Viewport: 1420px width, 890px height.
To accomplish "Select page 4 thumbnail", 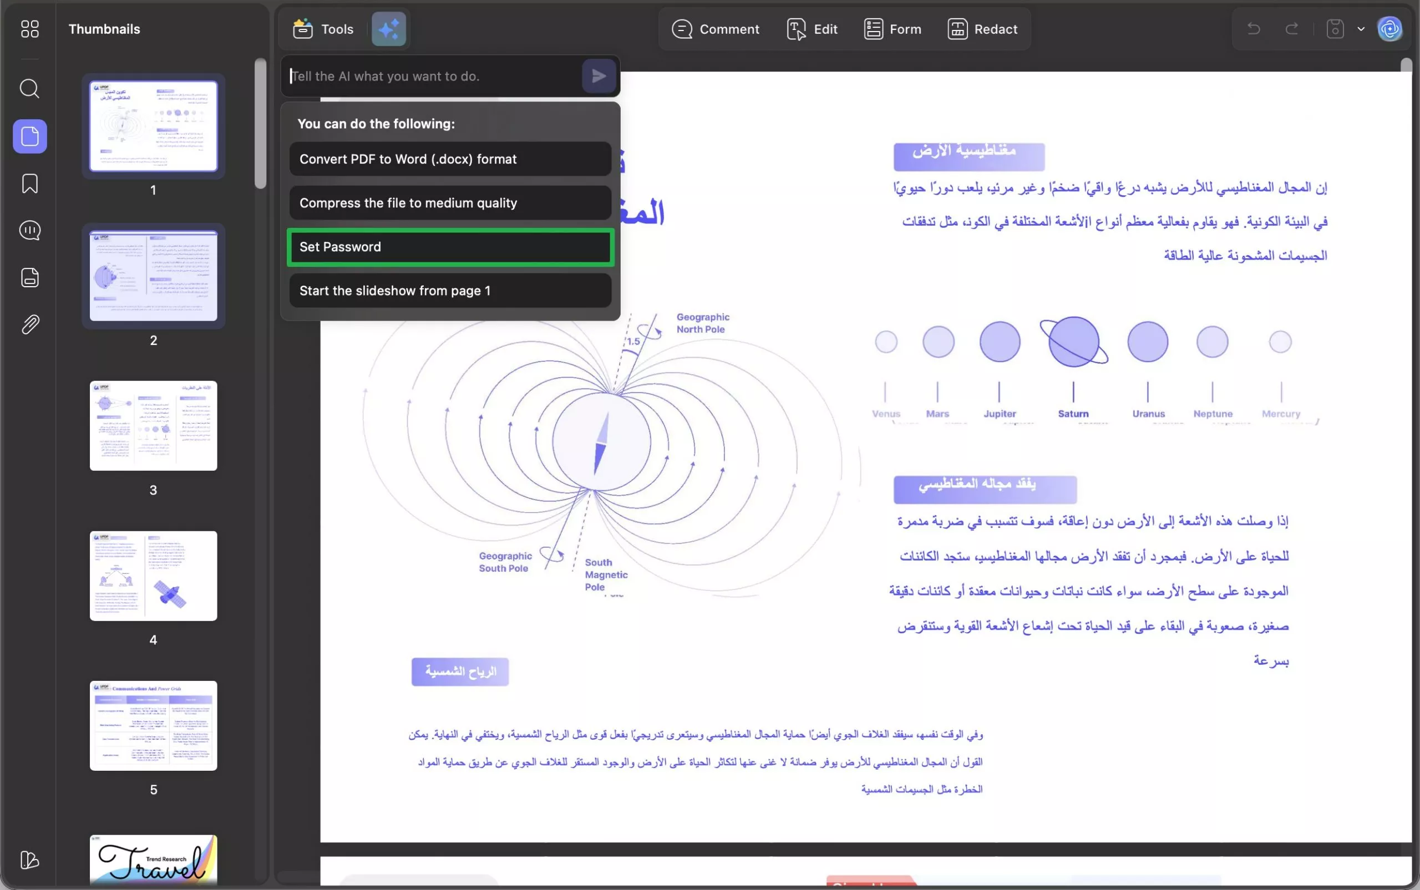I will pos(153,576).
